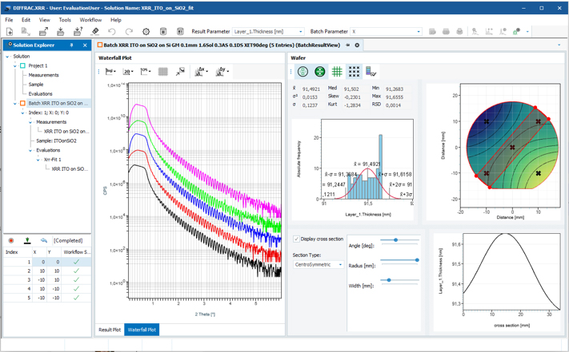
Task: Select the Evaluations item under Project 1
Action: coord(40,93)
